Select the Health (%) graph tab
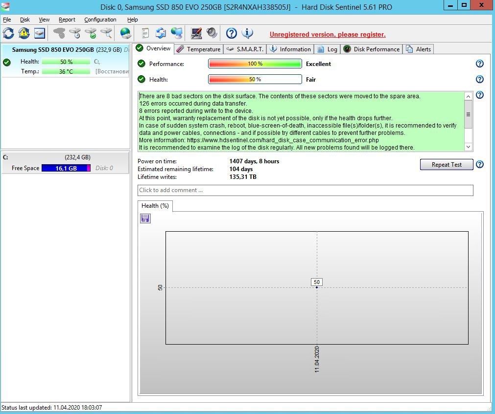 (x=155, y=206)
